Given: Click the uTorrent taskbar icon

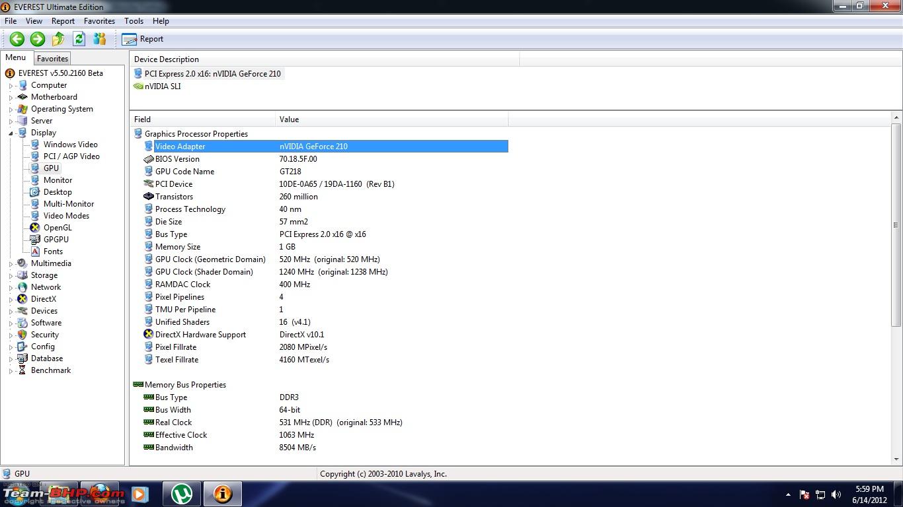Looking at the screenshot, I should tap(182, 494).
